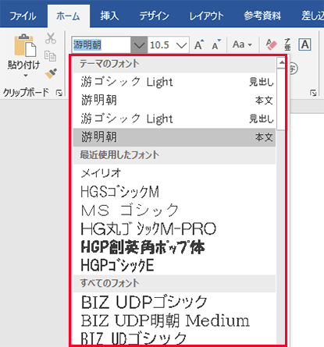Decrease font size with small A icon
324x347 pixels.
click(216, 44)
